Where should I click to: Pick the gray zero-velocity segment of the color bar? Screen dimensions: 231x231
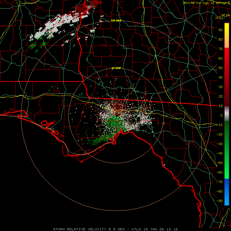click(227, 113)
